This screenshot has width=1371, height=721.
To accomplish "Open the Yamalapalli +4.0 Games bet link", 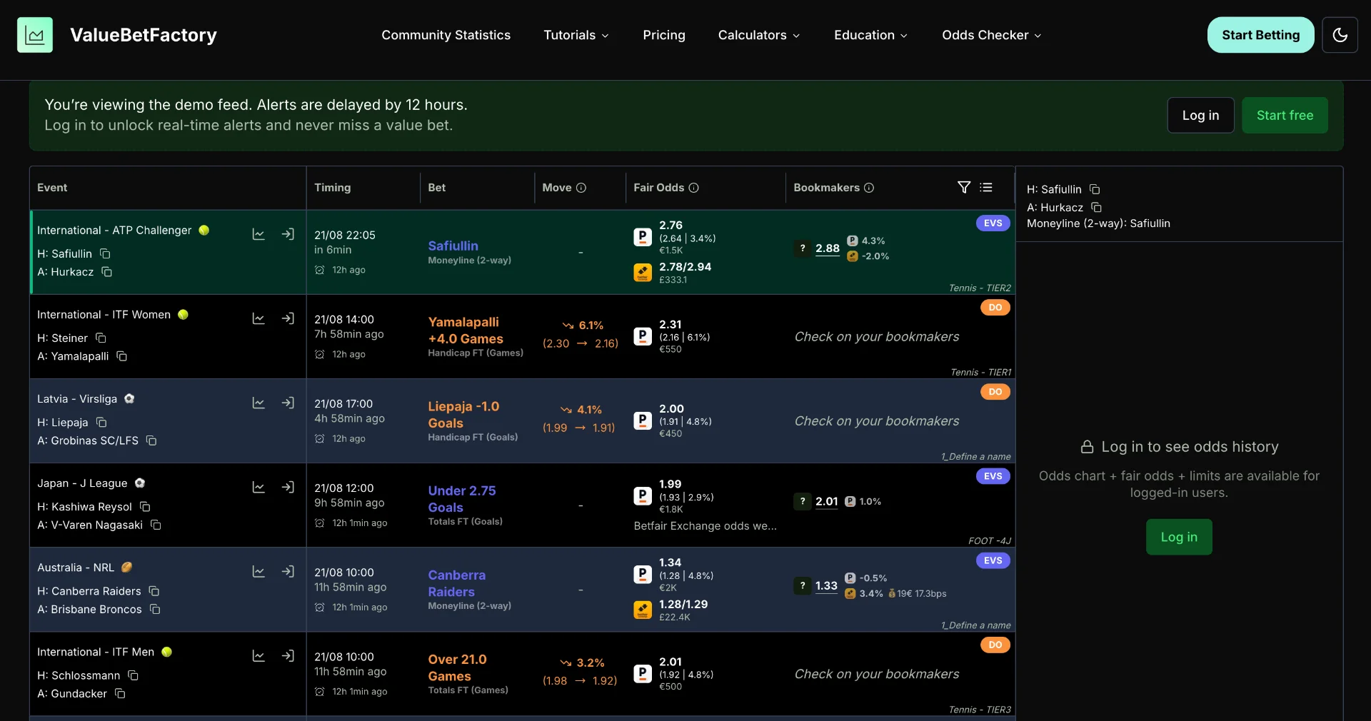I will coord(465,331).
